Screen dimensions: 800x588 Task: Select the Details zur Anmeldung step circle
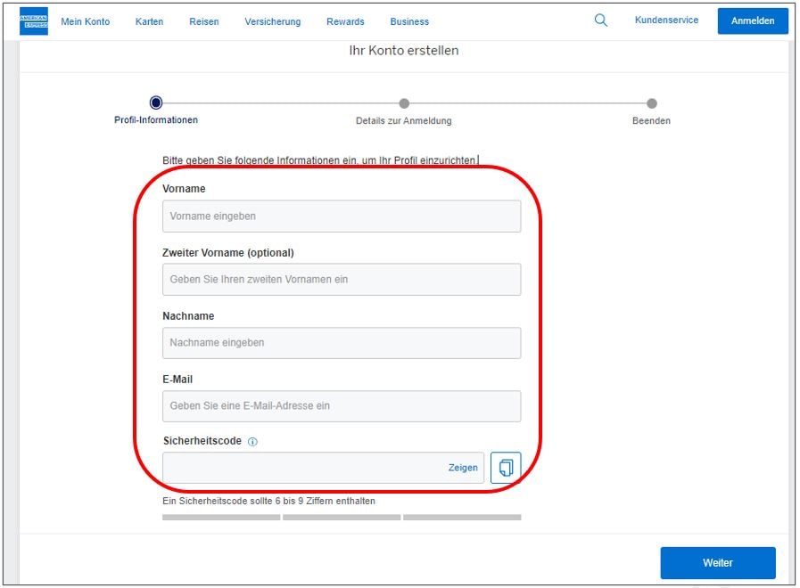[x=404, y=103]
